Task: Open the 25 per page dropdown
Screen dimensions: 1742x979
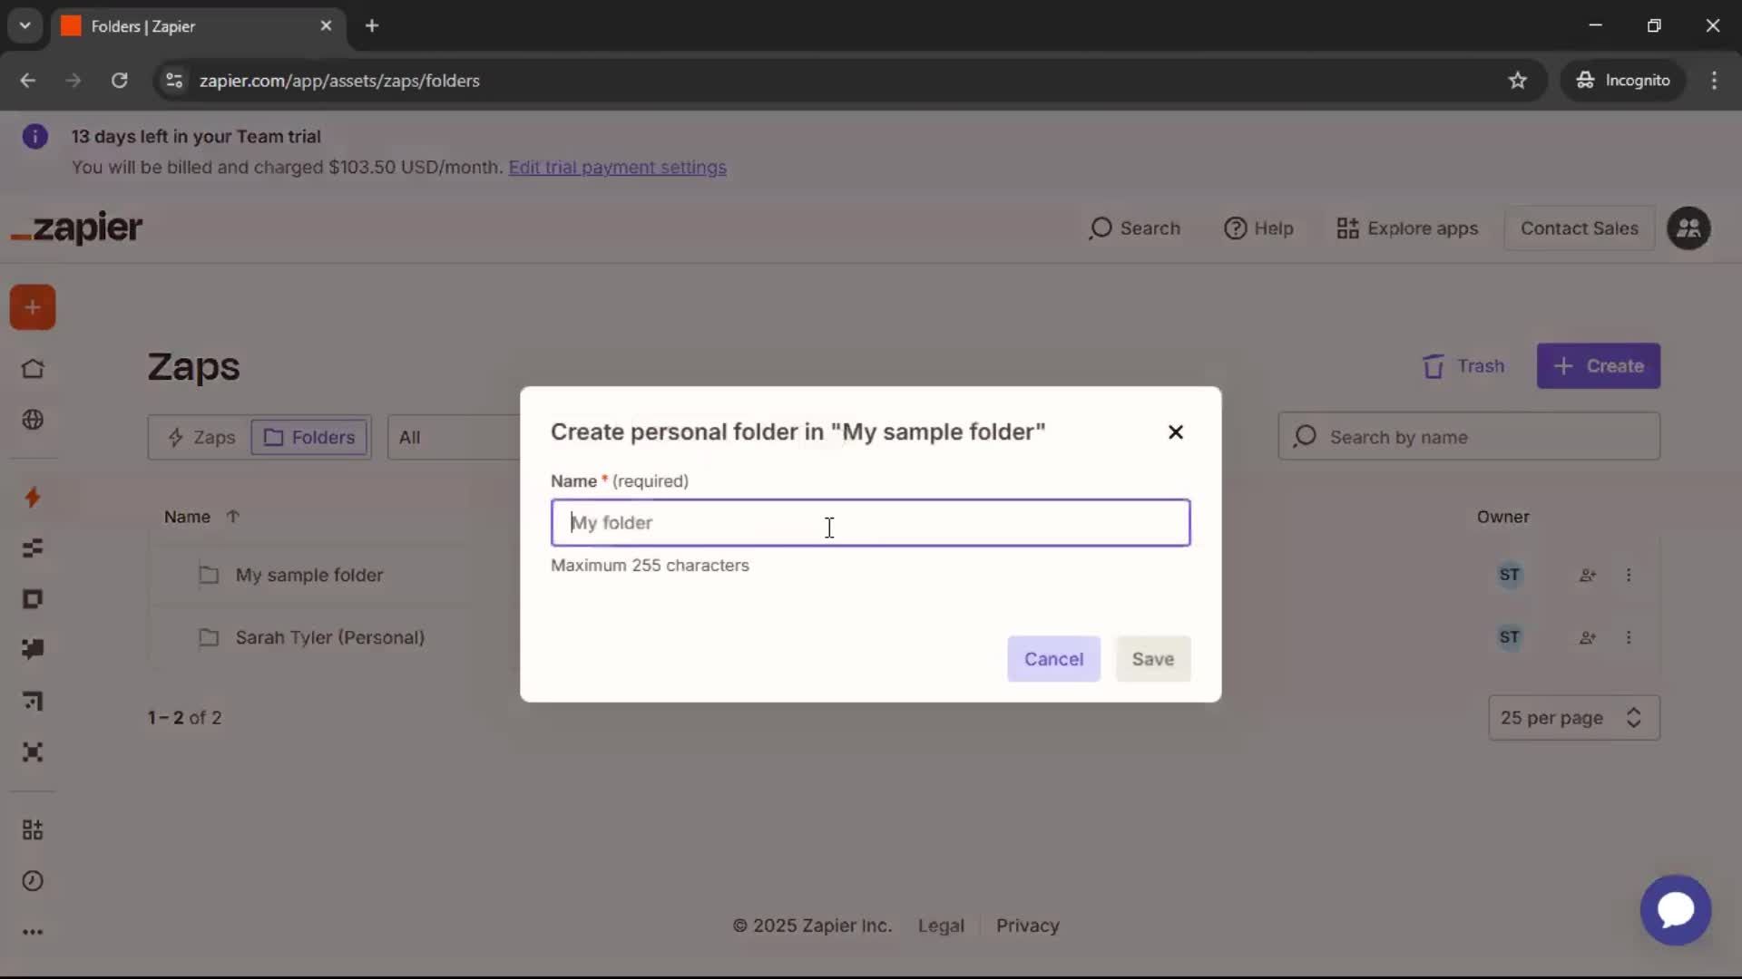Action: click(x=1573, y=718)
